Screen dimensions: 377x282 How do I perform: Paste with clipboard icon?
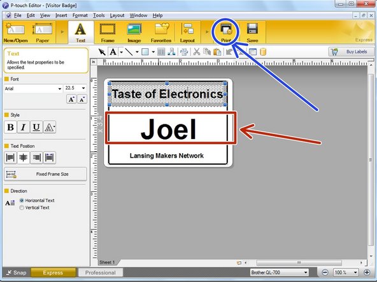217,52
